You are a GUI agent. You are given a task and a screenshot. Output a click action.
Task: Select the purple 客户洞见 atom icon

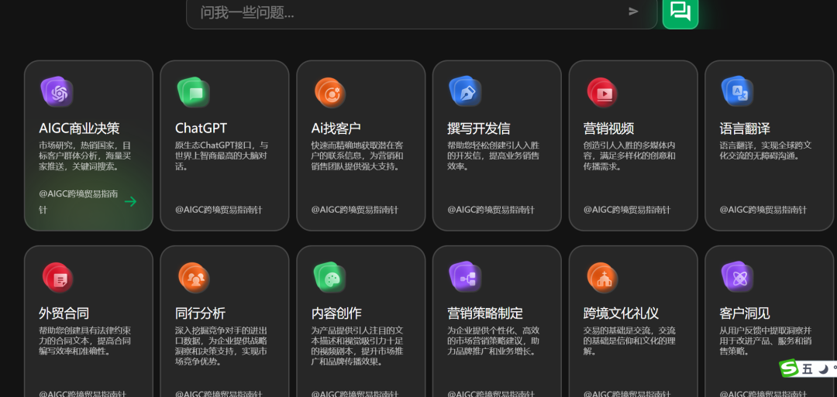coord(737,276)
